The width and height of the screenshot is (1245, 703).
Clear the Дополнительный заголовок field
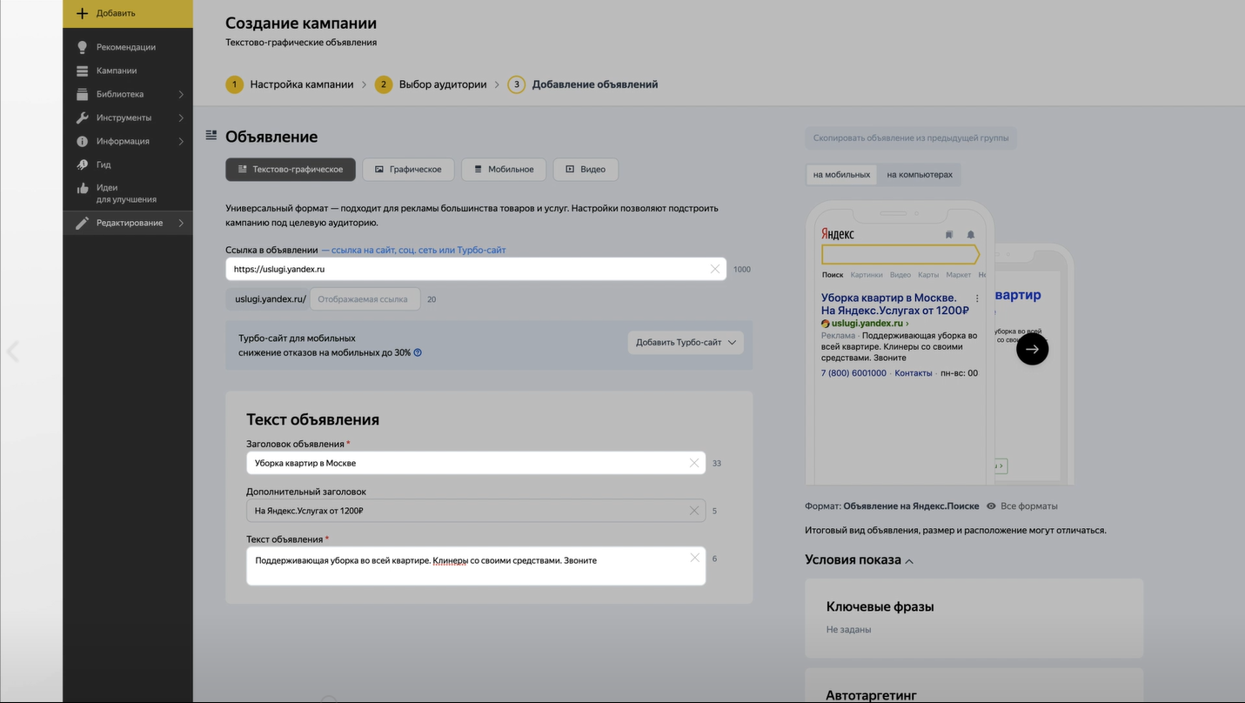tap(694, 511)
